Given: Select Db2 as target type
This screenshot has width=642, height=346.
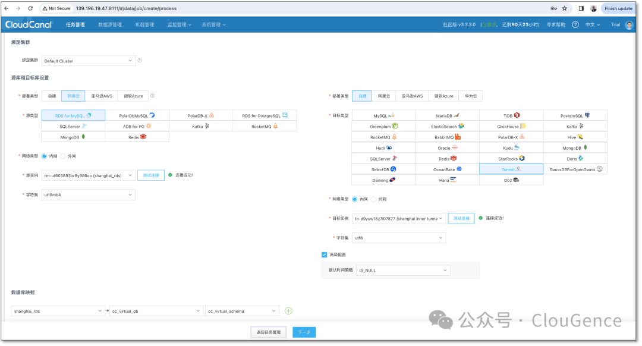Looking at the screenshot, I should pyautogui.click(x=511, y=180).
